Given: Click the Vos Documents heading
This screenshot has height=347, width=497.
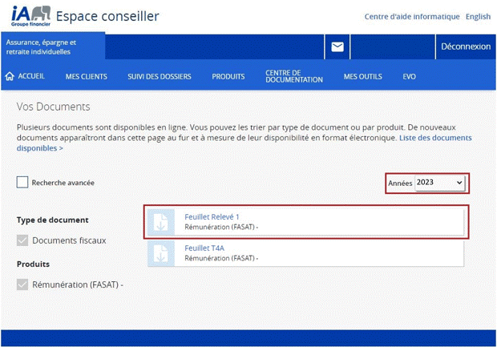Looking at the screenshot, I should 53,107.
